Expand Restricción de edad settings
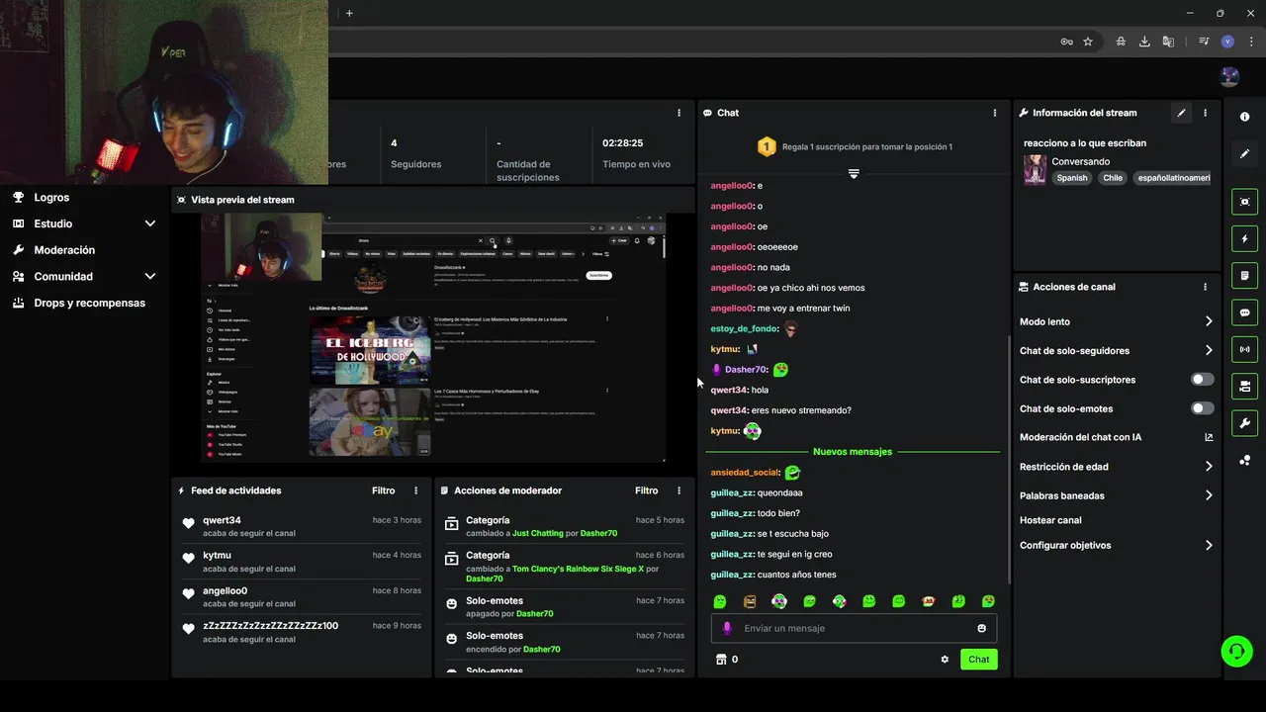1266x712 pixels. [x=1209, y=467]
